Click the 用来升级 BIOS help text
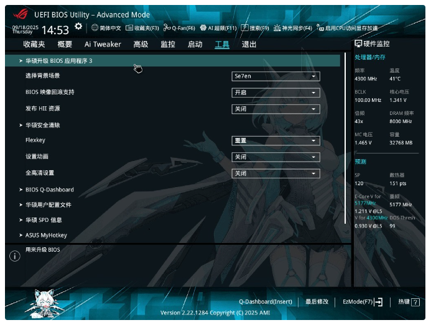431x325 pixels. pos(43,250)
